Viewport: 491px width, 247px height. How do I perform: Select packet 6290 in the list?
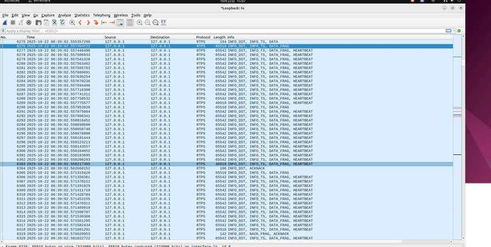226,107
